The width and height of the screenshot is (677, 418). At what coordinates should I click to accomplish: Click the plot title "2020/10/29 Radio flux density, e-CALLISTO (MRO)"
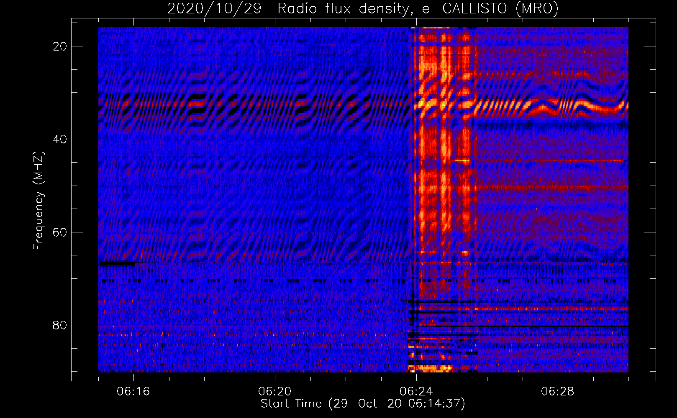click(363, 8)
